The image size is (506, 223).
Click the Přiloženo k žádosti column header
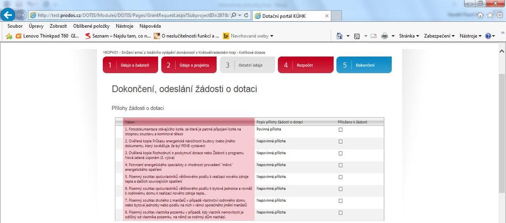pos(352,122)
